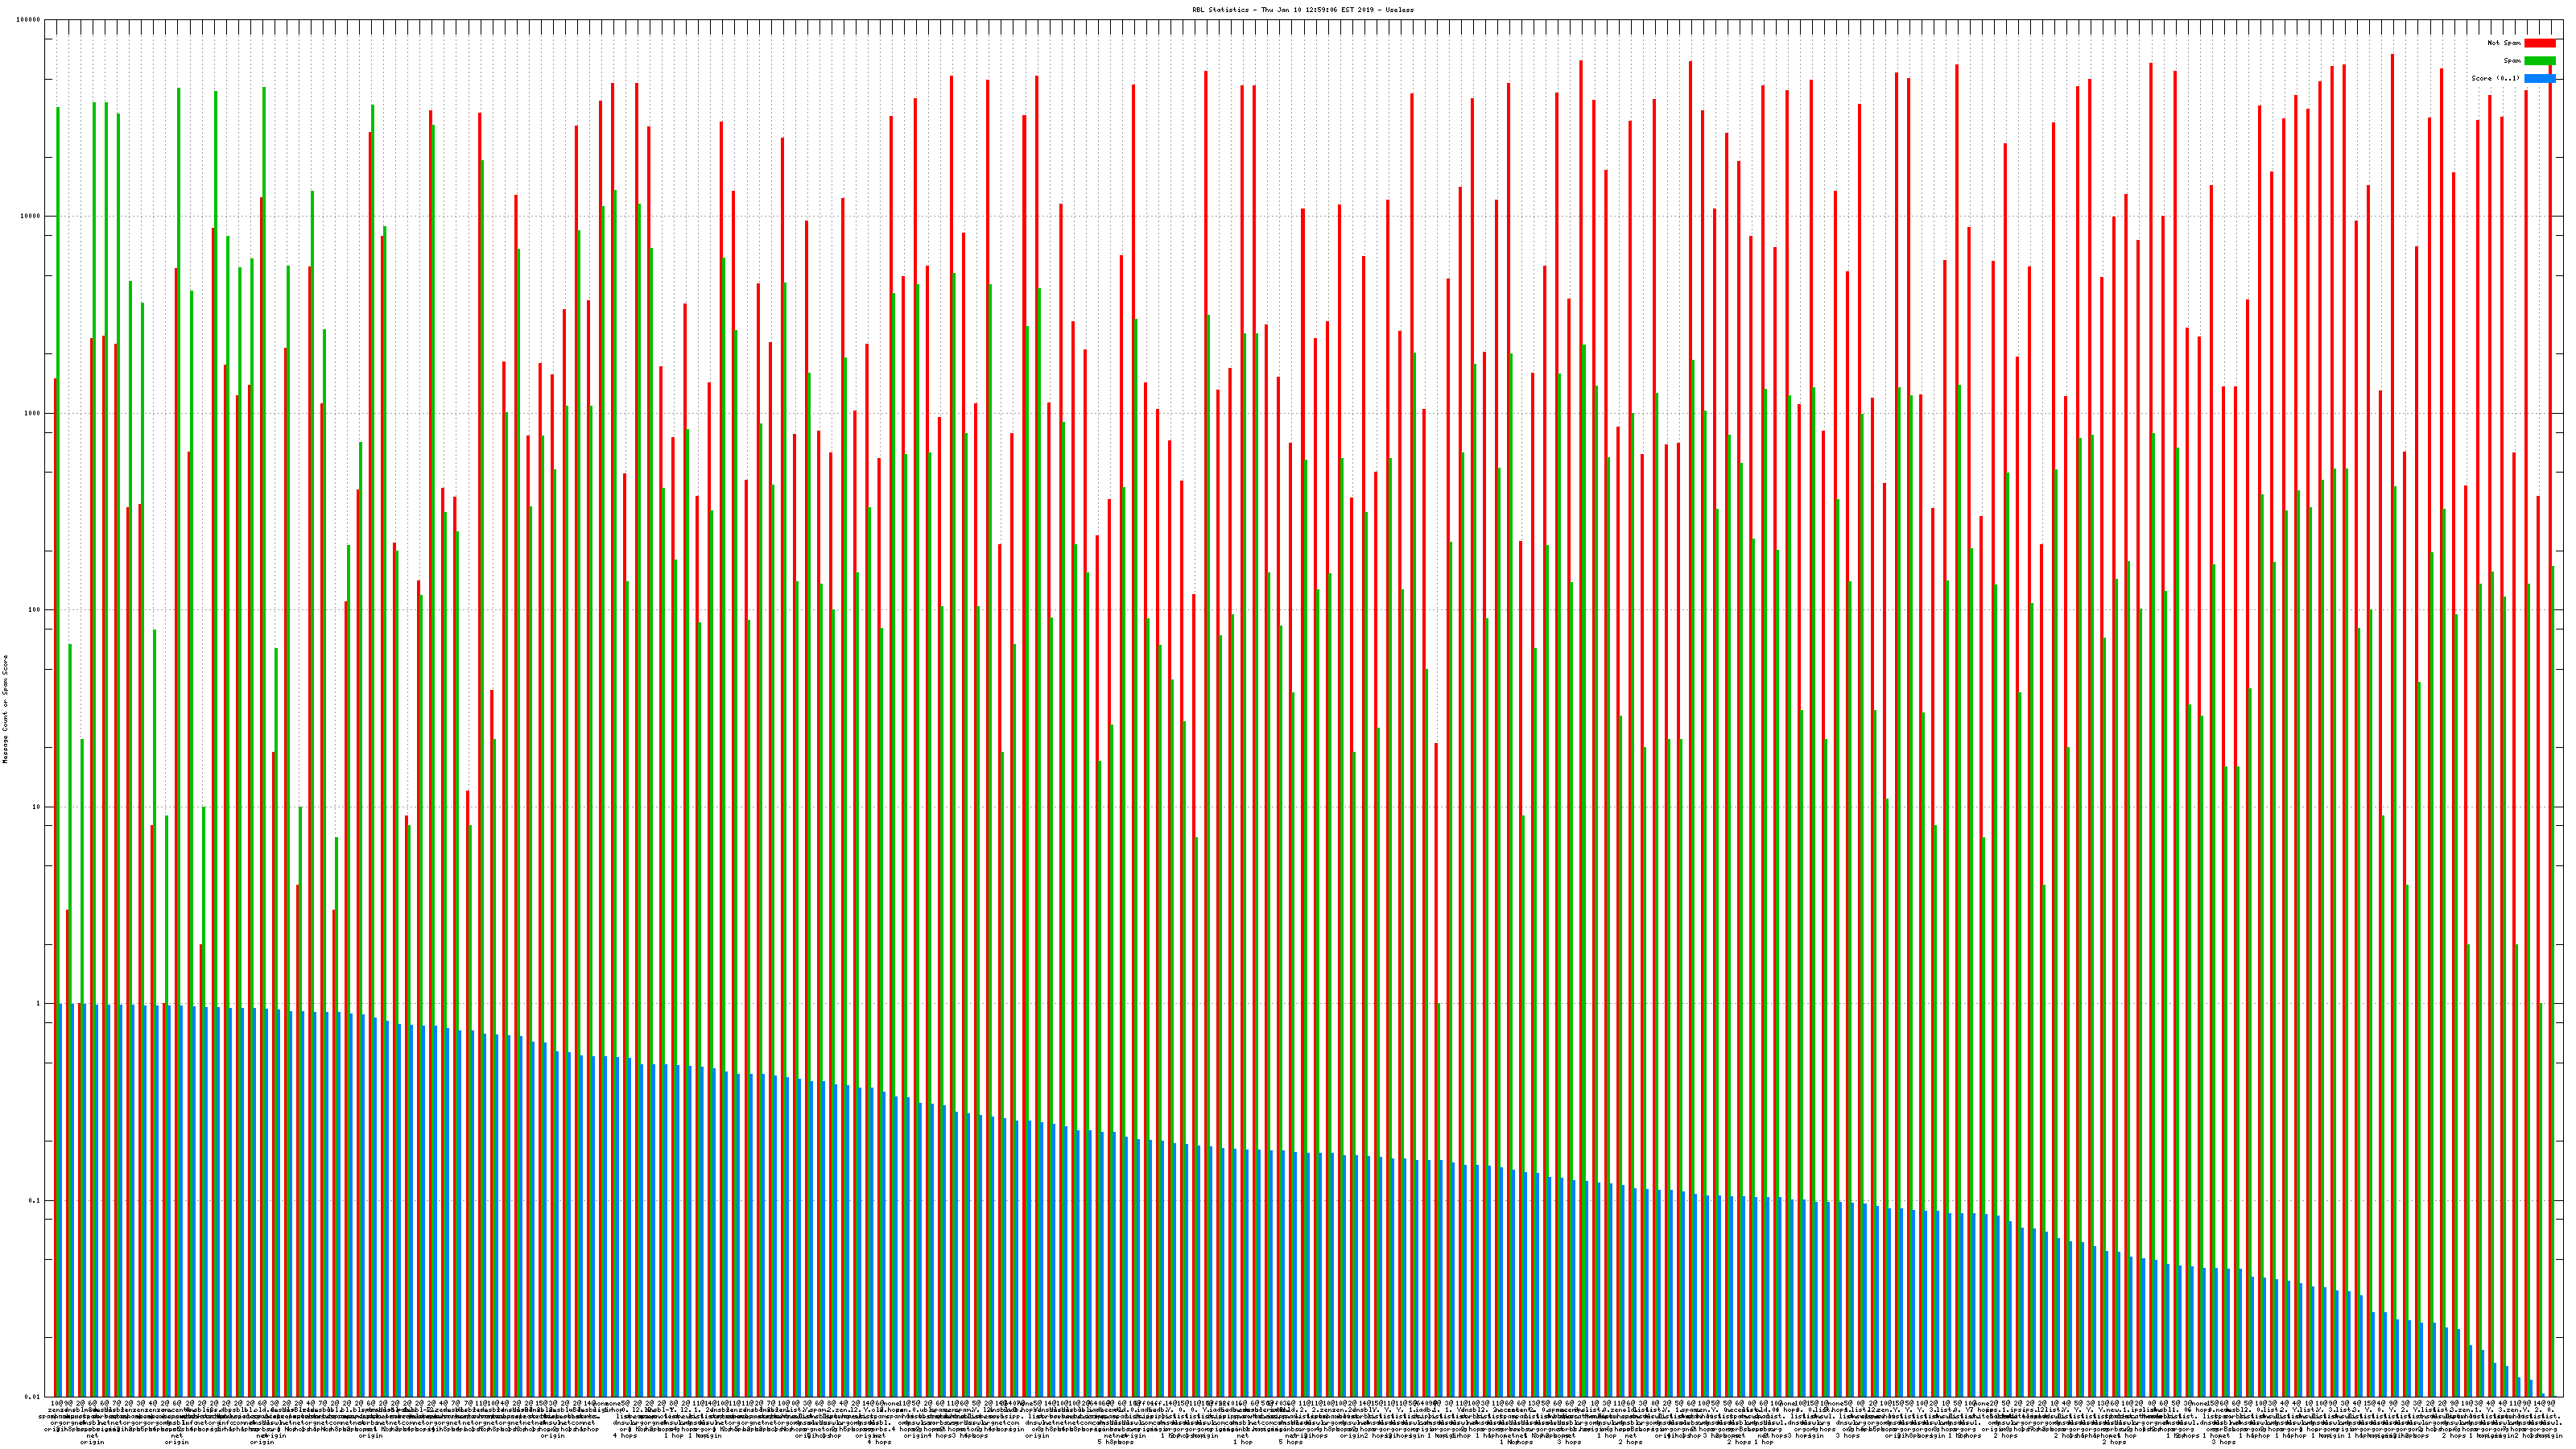2576x1449 pixels.
Task: Click the 1000 y-axis tick label
Action: (33, 413)
